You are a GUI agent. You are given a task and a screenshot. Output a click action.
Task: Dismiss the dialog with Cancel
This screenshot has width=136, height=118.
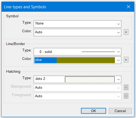[x=120, y=111]
